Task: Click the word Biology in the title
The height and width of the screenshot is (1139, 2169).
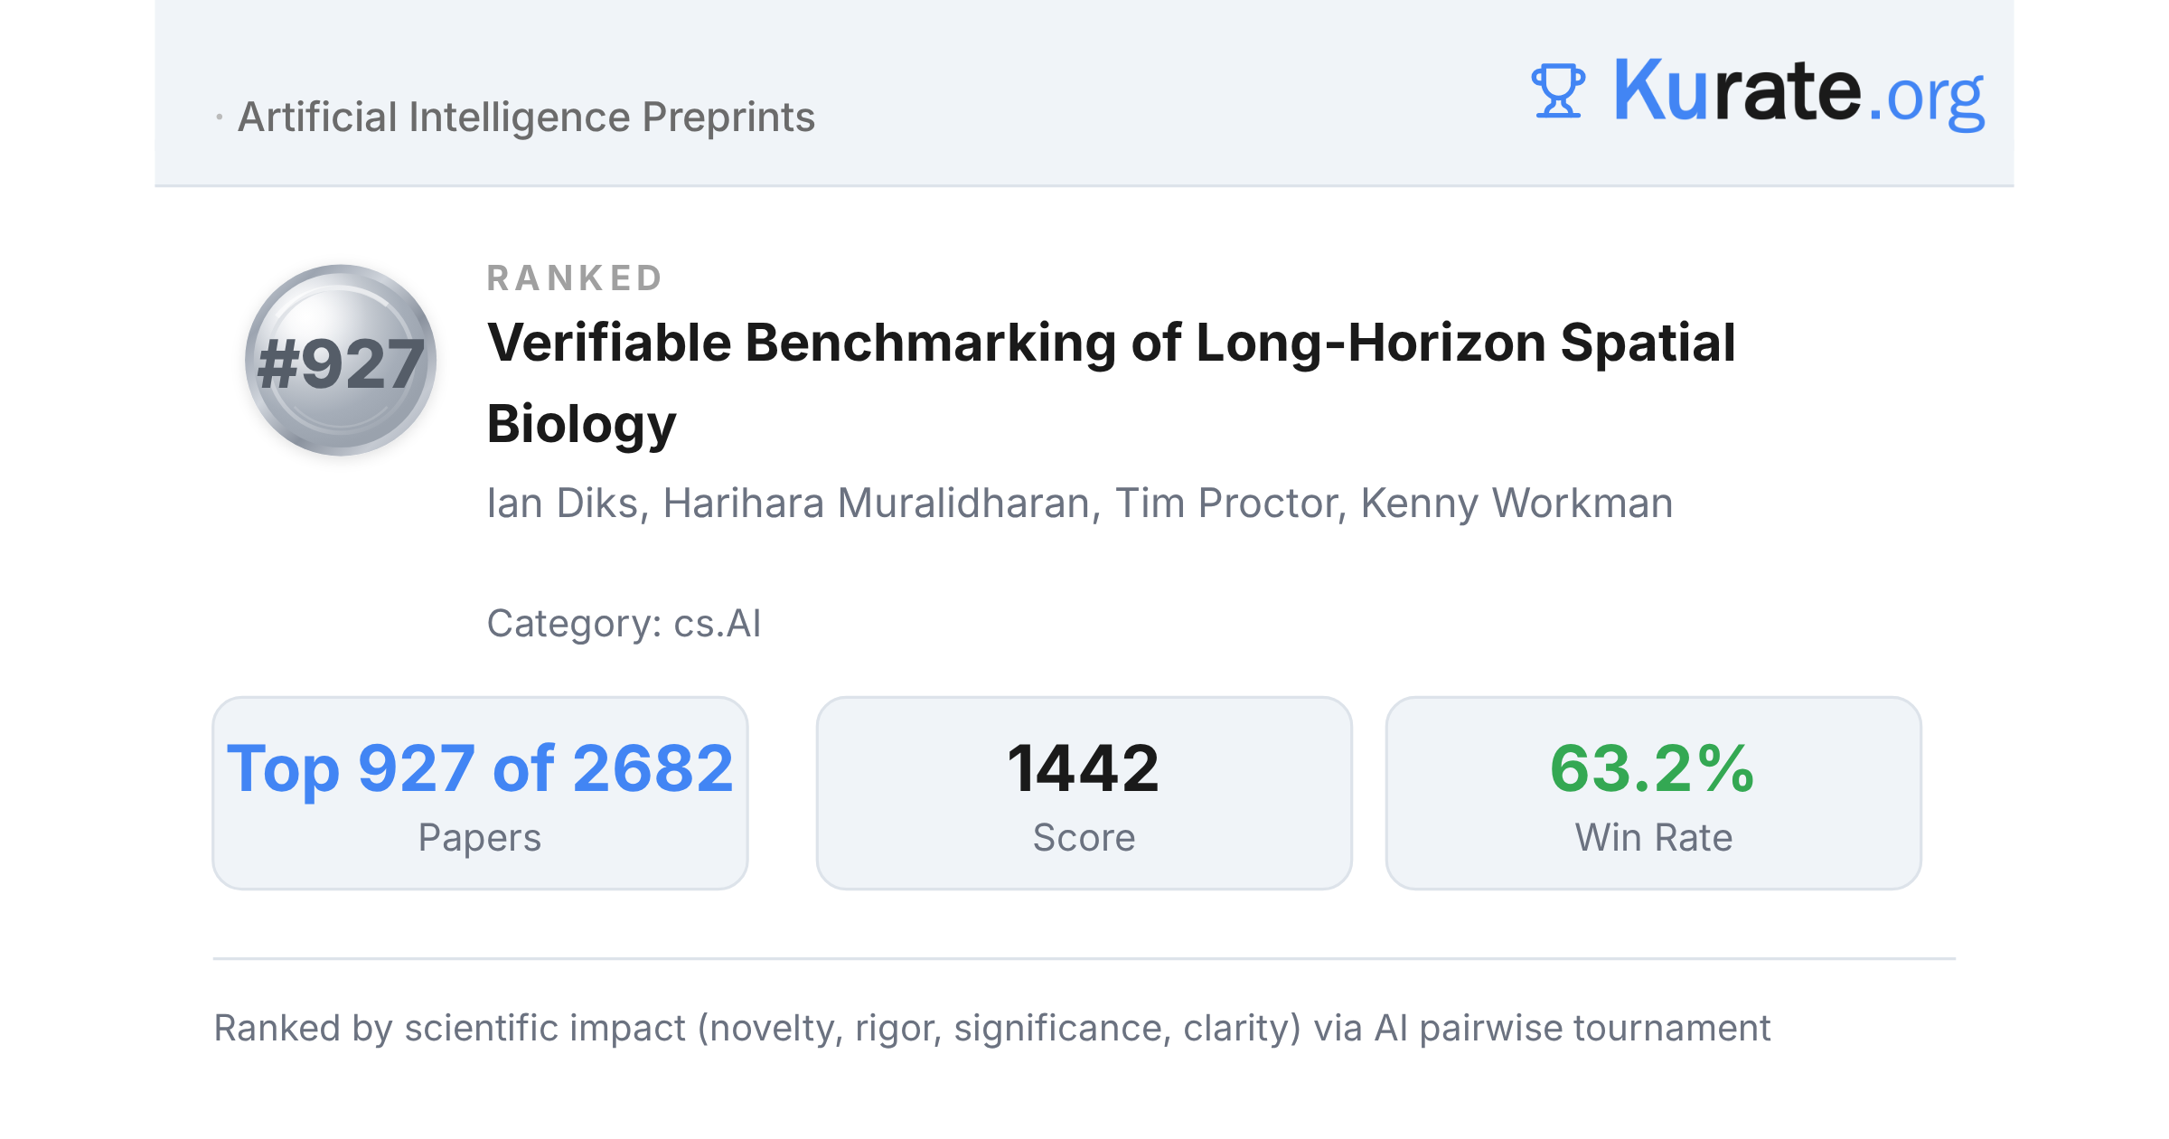Action: tap(581, 424)
